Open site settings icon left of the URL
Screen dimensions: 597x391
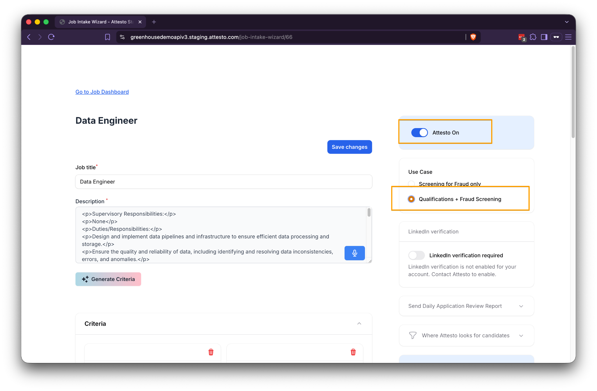pyautogui.click(x=122, y=37)
